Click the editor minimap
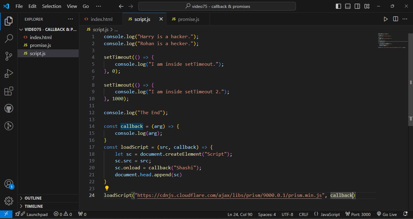Viewport: 413px width, 219px height. coord(392,41)
